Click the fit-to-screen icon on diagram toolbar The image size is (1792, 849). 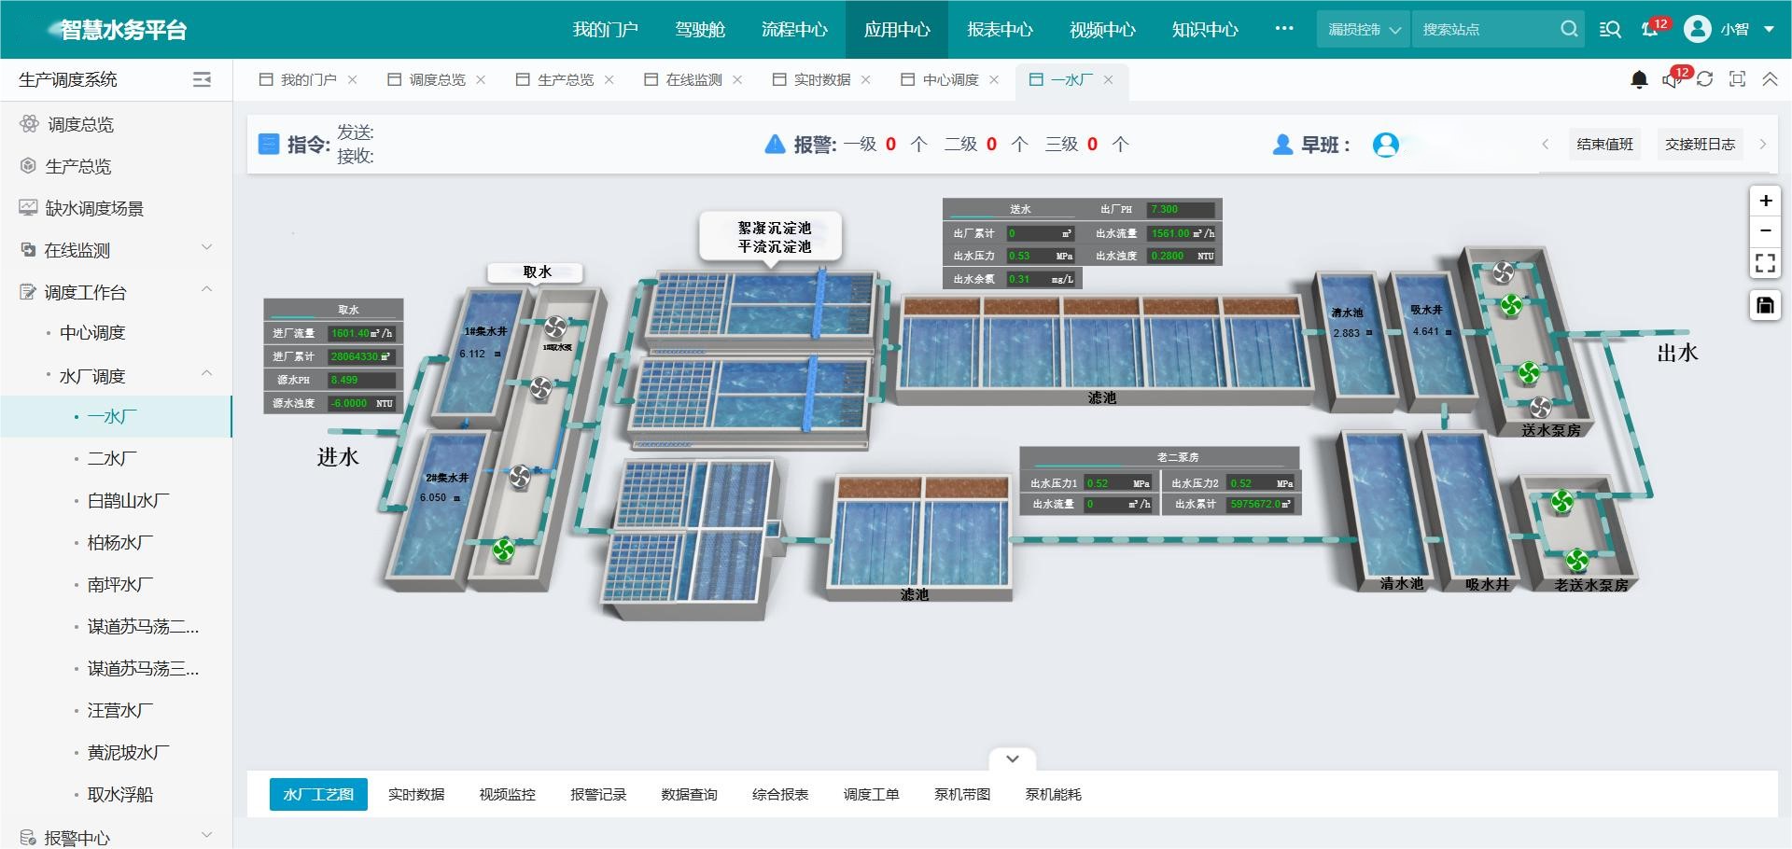point(1765,263)
